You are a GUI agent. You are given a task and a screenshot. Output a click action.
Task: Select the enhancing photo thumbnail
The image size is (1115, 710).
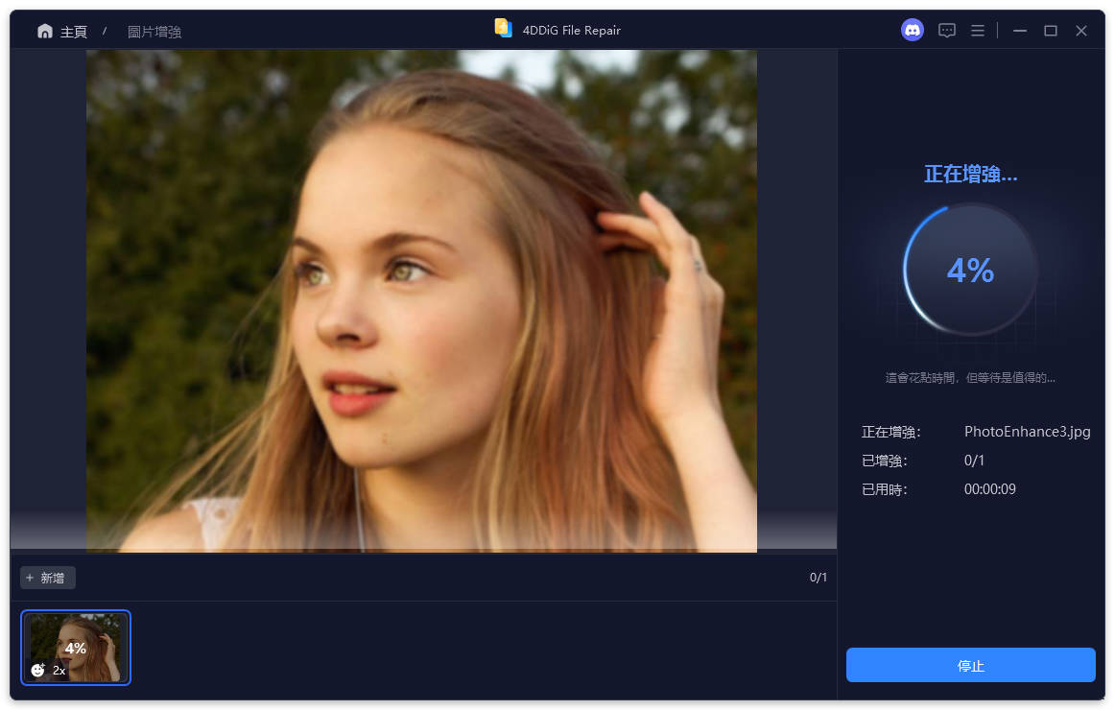click(76, 648)
